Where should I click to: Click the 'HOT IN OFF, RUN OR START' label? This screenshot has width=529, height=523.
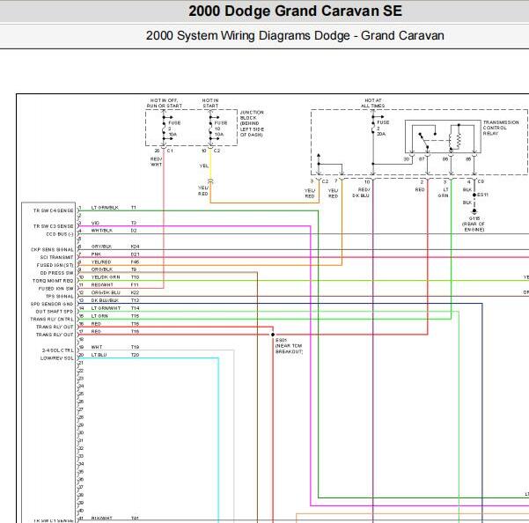tap(165, 103)
